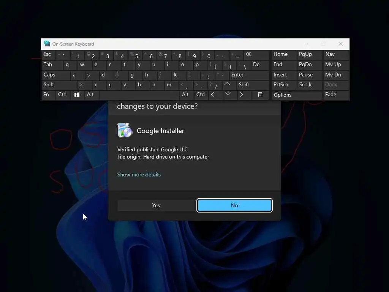Viewport: 389px width, 292px height.
Task: Toggle the ScrLk key
Action: 310,85
